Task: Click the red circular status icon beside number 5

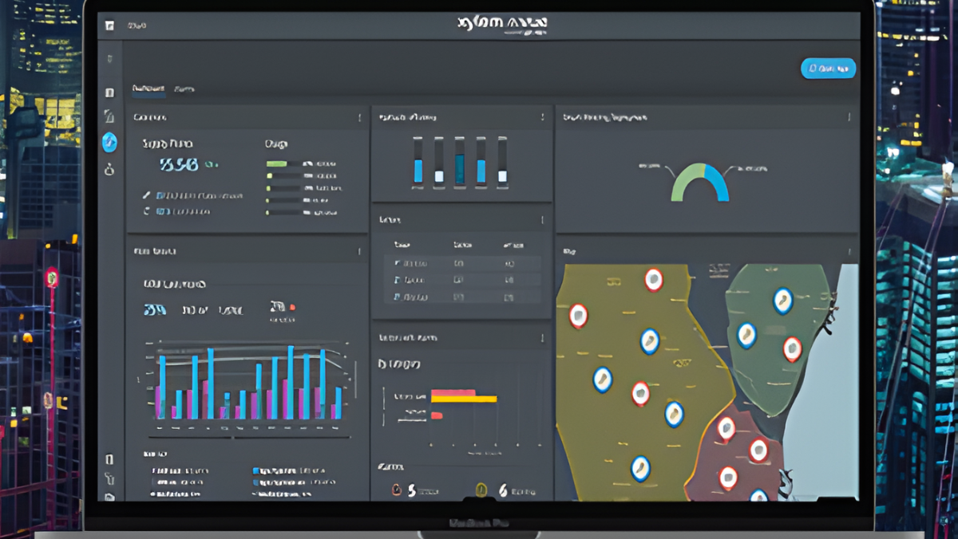Action: point(397,490)
